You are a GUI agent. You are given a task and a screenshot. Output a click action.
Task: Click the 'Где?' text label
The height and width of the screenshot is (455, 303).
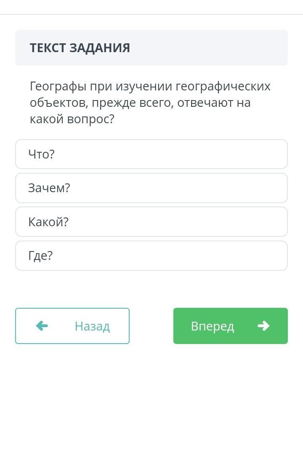(40, 256)
